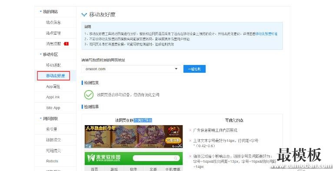The width and height of the screenshot is (335, 171).
Task: Open Site App in the sidebar
Action: click(53, 108)
